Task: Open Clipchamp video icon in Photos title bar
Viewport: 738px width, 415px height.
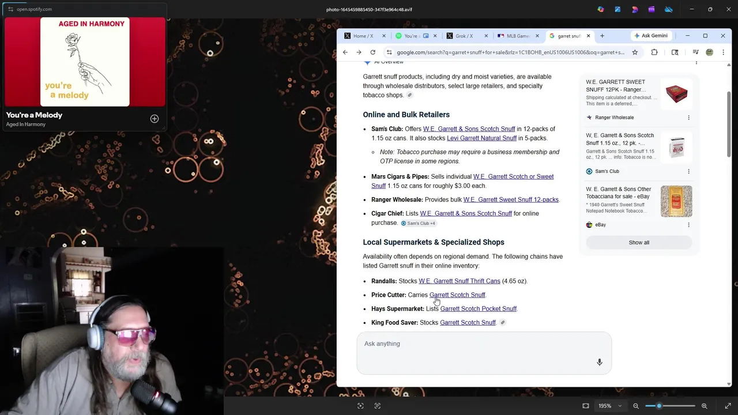Action: pyautogui.click(x=652, y=9)
